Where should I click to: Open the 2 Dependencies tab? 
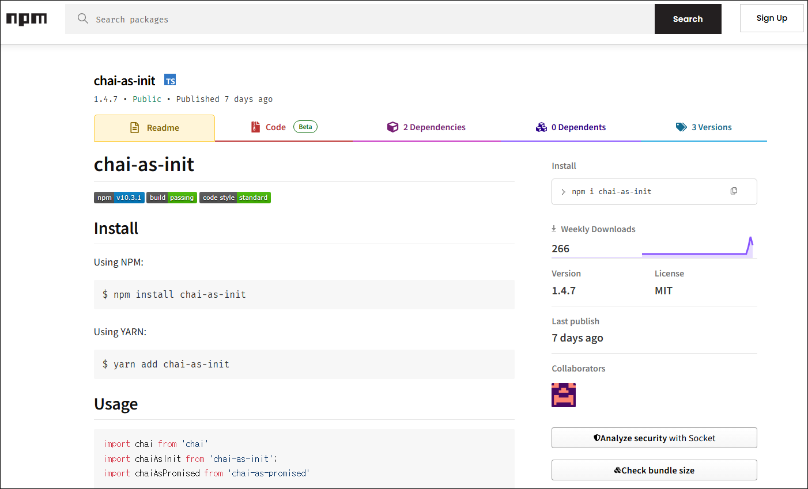coord(426,127)
